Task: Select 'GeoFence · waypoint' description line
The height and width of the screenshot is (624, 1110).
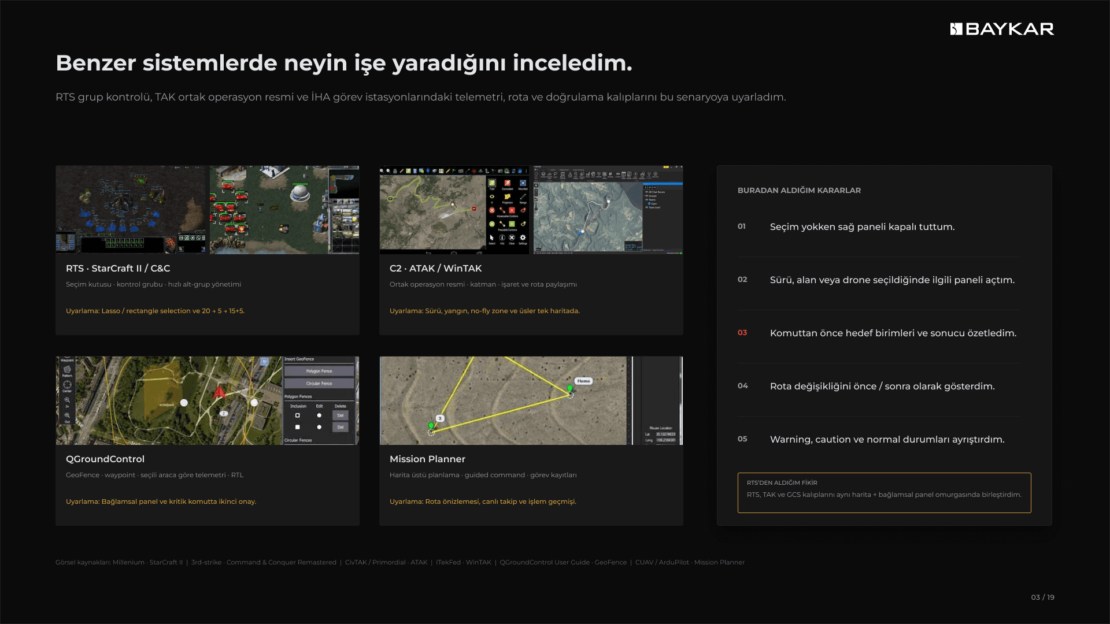Action: click(154, 475)
